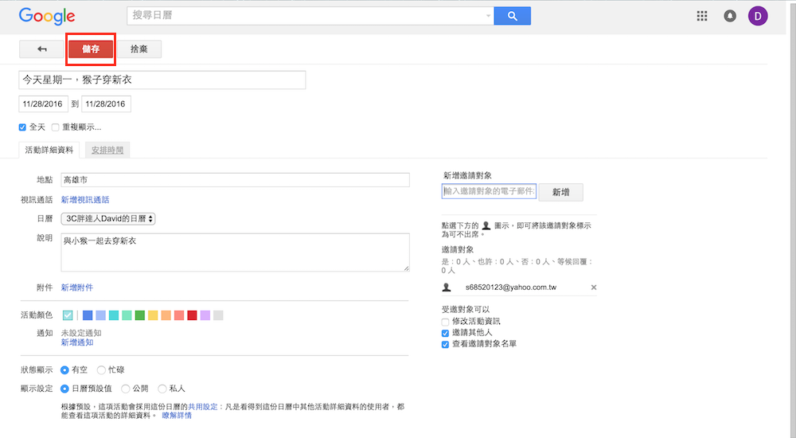Uncheck the 全天 all-day checkbox
This screenshot has height=438, width=796.
click(23, 127)
